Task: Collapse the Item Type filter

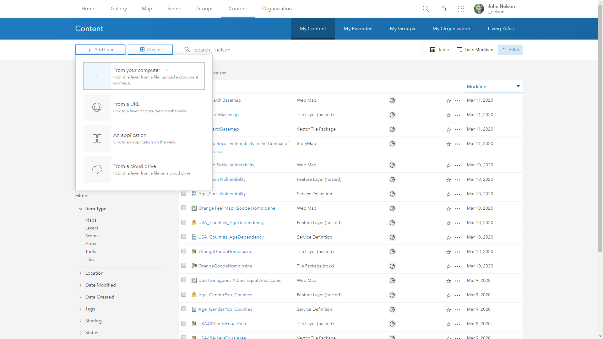Action: pyautogui.click(x=81, y=209)
